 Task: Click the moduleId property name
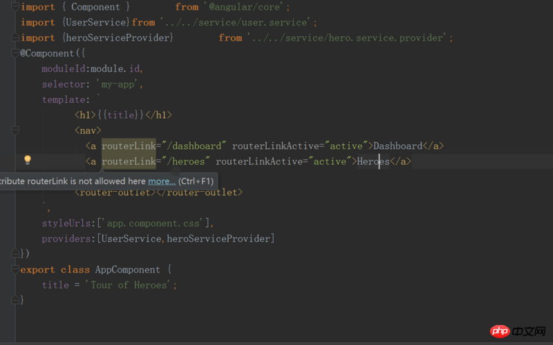[x=64, y=68]
